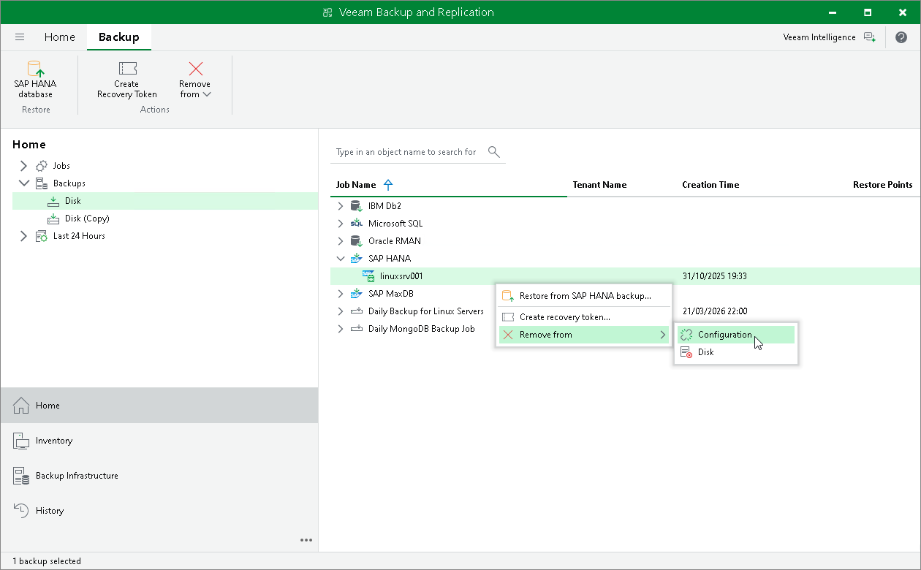Click Daily MongoDB Backup Job icon
The width and height of the screenshot is (921, 570).
point(357,329)
